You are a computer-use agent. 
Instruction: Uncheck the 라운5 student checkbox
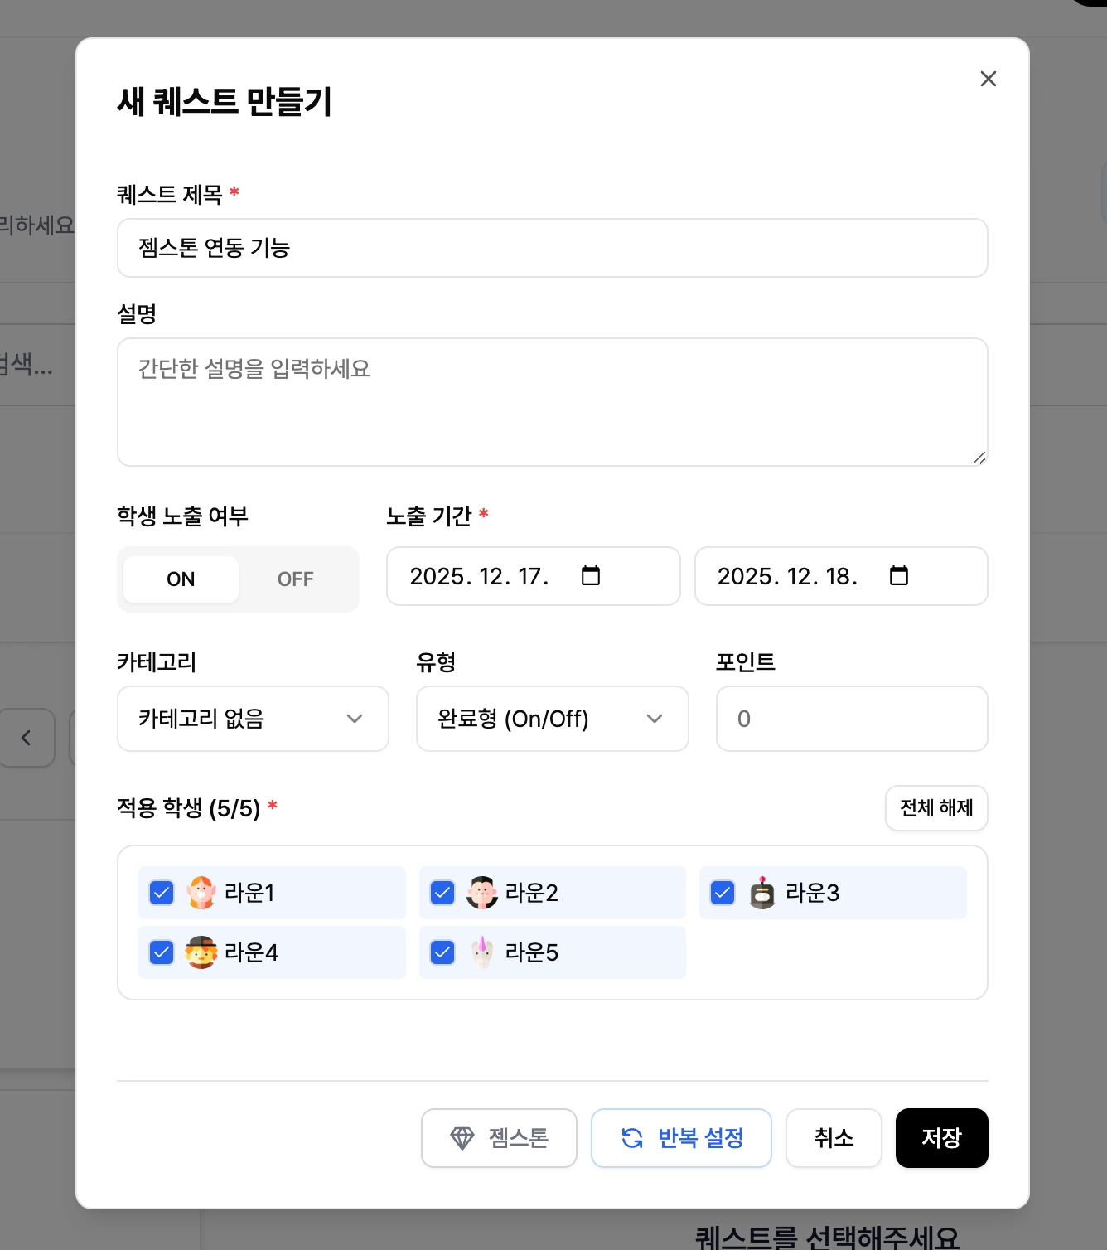click(x=442, y=952)
